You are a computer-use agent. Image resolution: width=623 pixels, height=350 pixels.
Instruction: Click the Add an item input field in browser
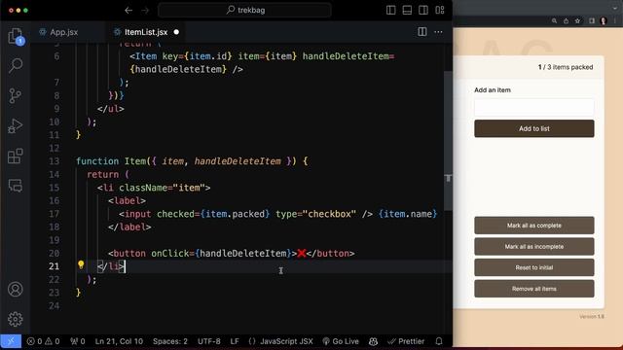[x=534, y=107]
